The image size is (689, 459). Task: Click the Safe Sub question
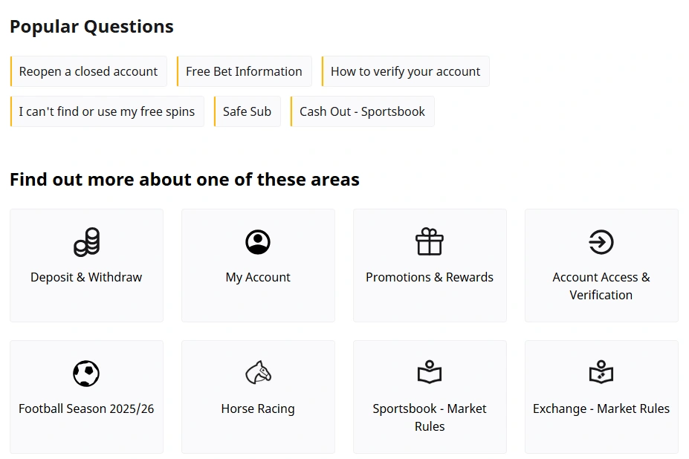(247, 111)
